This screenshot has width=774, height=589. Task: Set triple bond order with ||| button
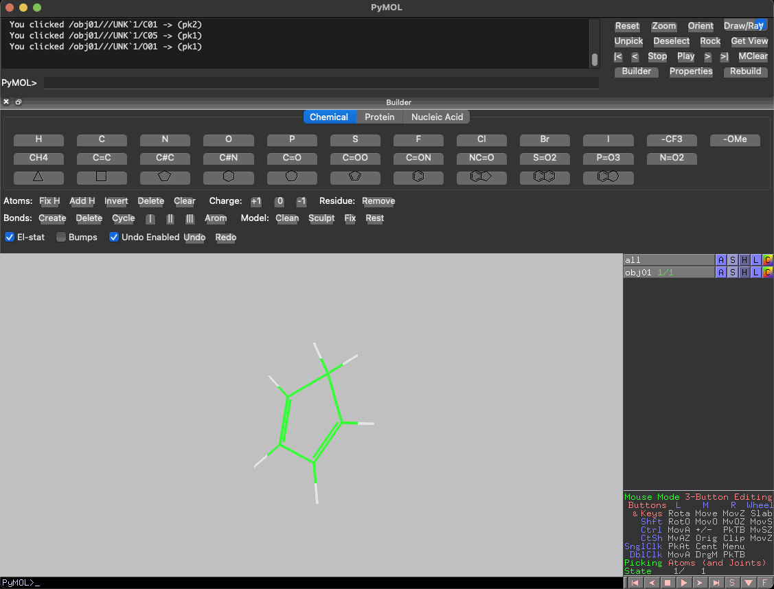tap(190, 218)
